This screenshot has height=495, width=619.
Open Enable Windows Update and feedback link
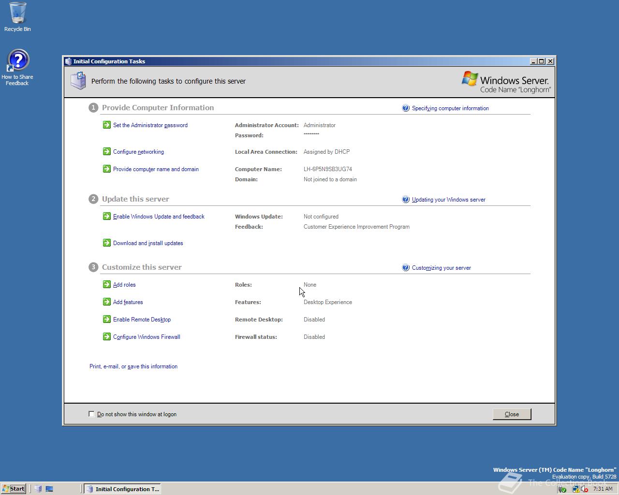pos(159,217)
